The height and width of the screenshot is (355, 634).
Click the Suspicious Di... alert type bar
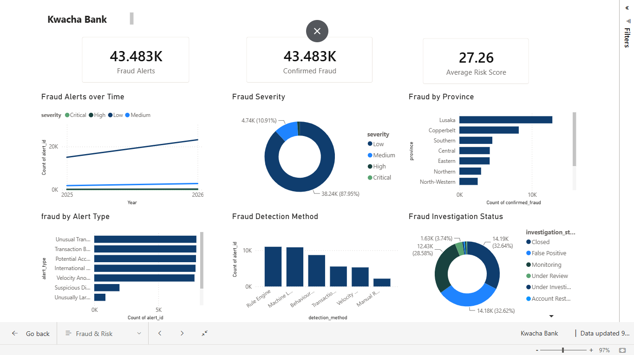(107, 288)
